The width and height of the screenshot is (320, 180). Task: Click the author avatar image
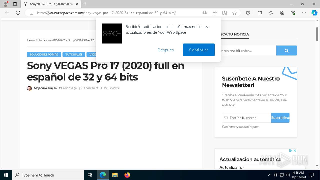(x=29, y=88)
